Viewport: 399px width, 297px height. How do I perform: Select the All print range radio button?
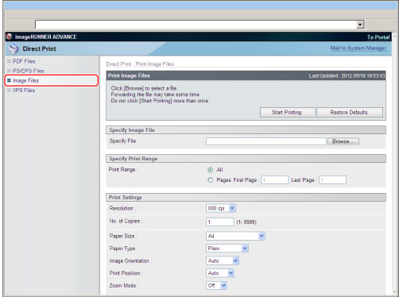pyautogui.click(x=211, y=170)
